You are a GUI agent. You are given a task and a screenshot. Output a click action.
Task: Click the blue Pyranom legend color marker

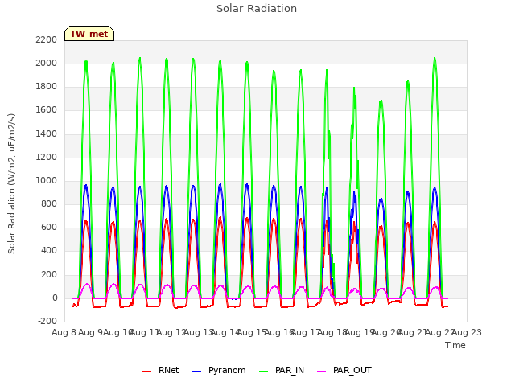coord(196,372)
